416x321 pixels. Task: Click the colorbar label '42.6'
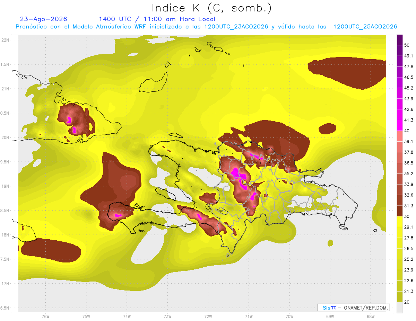[409, 109]
